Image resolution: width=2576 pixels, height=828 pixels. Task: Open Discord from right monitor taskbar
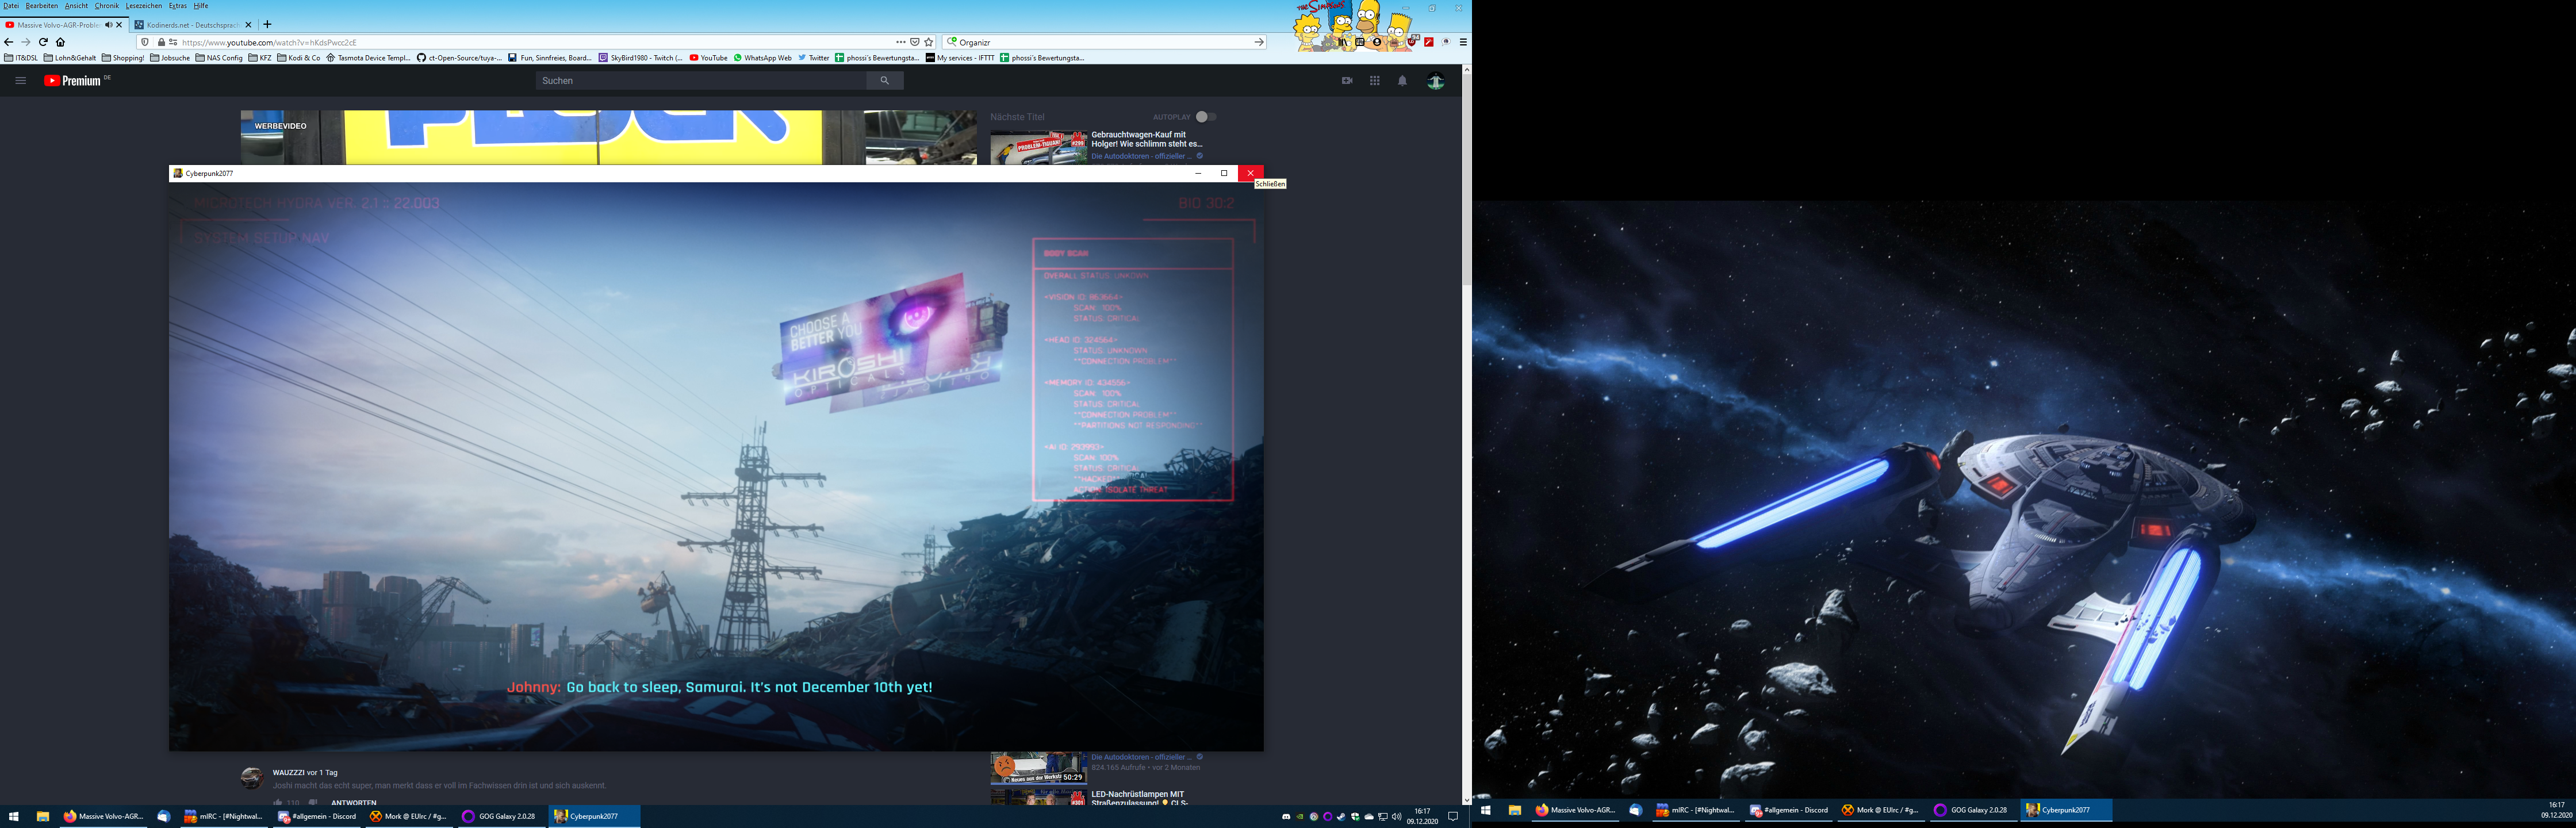[1789, 810]
